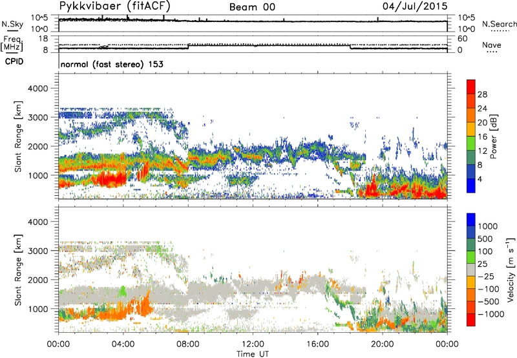517x358 pixels.
Task: Click the red swatch of power colorbar
Action: [x=471, y=87]
